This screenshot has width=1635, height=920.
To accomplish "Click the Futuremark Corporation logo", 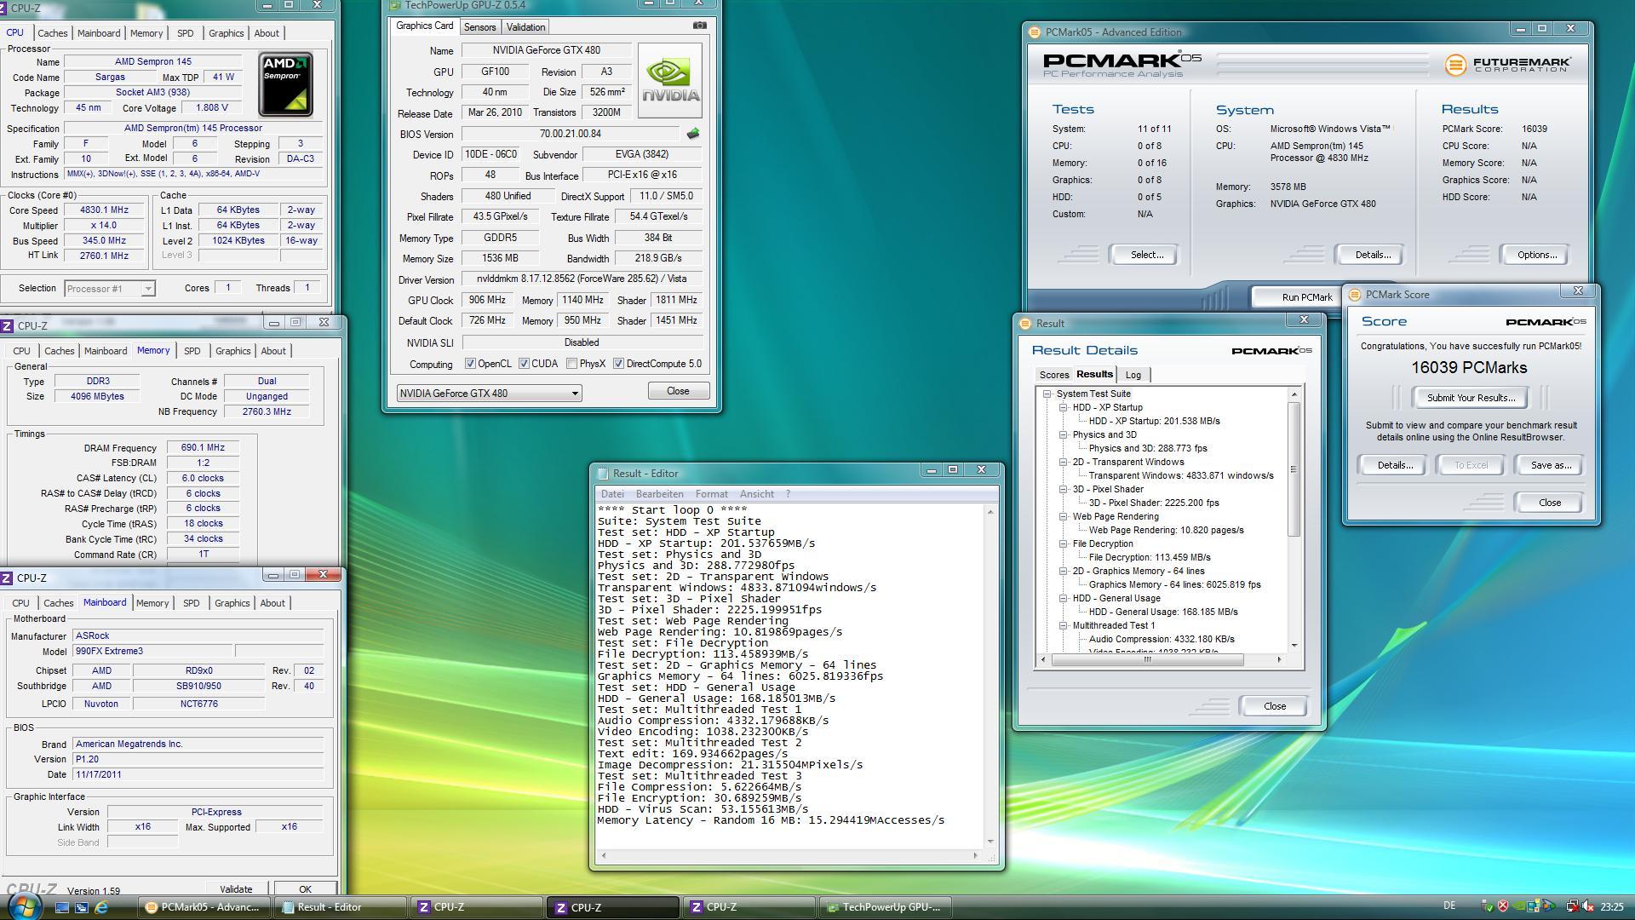I will 1507,64.
